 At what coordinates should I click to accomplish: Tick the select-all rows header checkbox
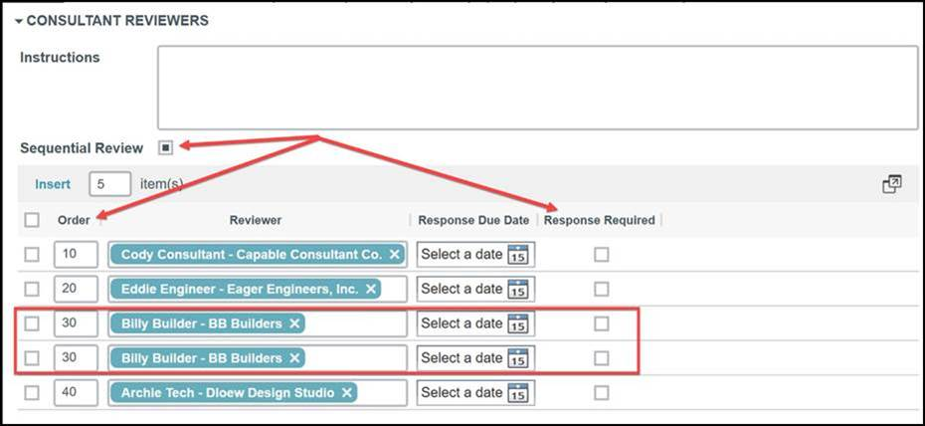coord(32,220)
